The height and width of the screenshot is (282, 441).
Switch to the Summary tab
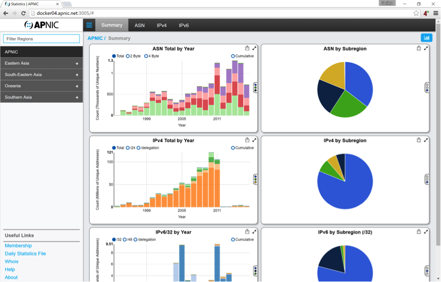point(112,25)
